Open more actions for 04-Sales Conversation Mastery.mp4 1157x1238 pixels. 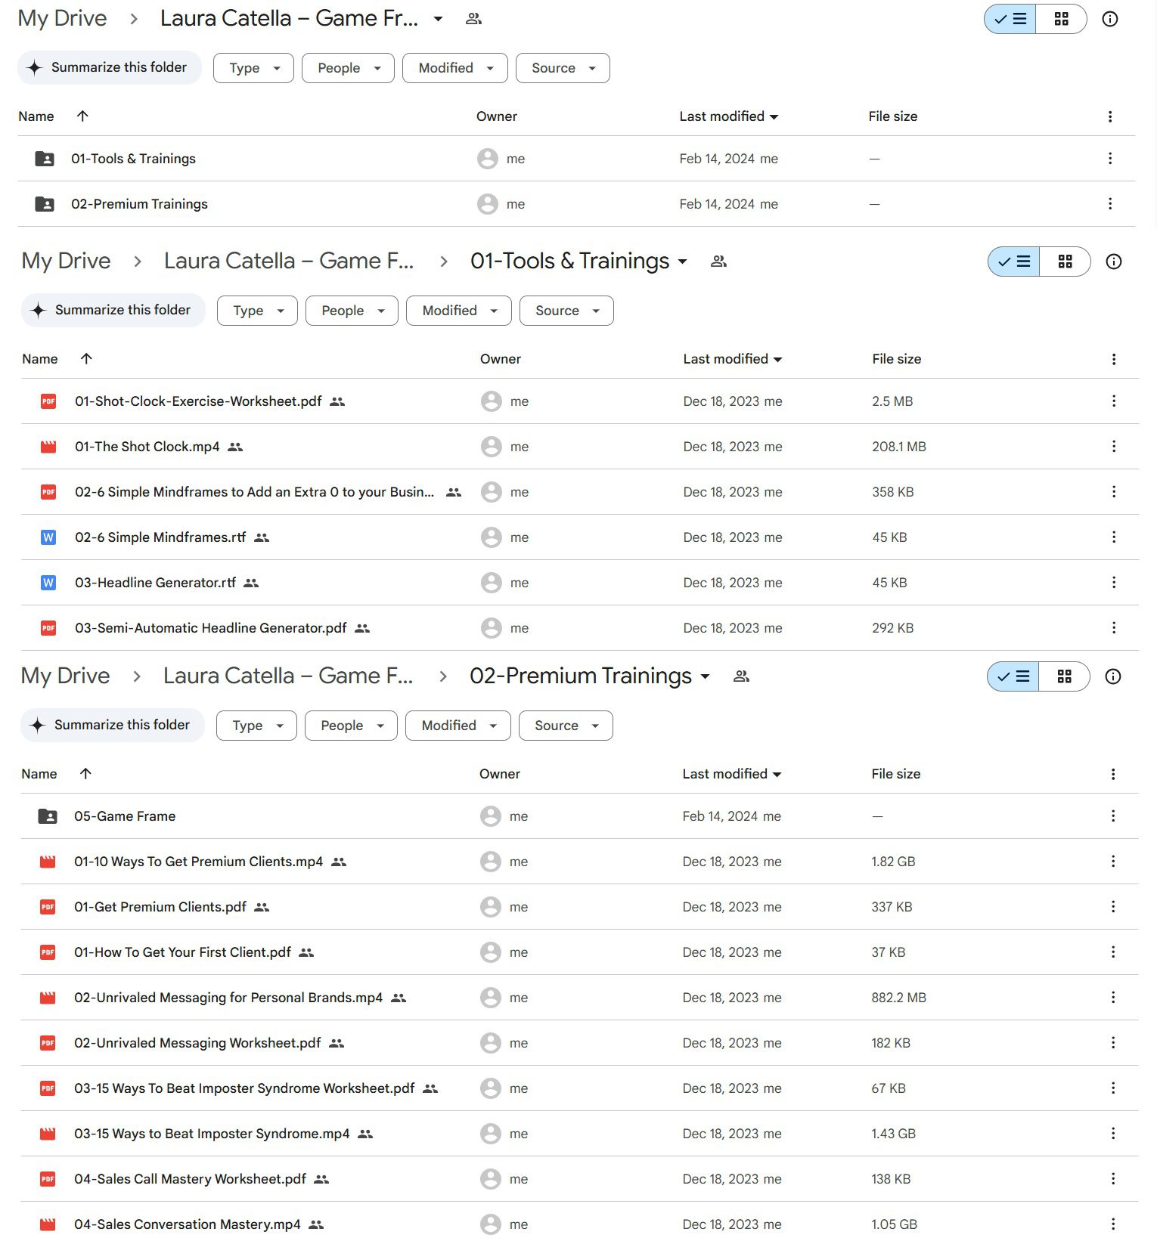coord(1112,1224)
